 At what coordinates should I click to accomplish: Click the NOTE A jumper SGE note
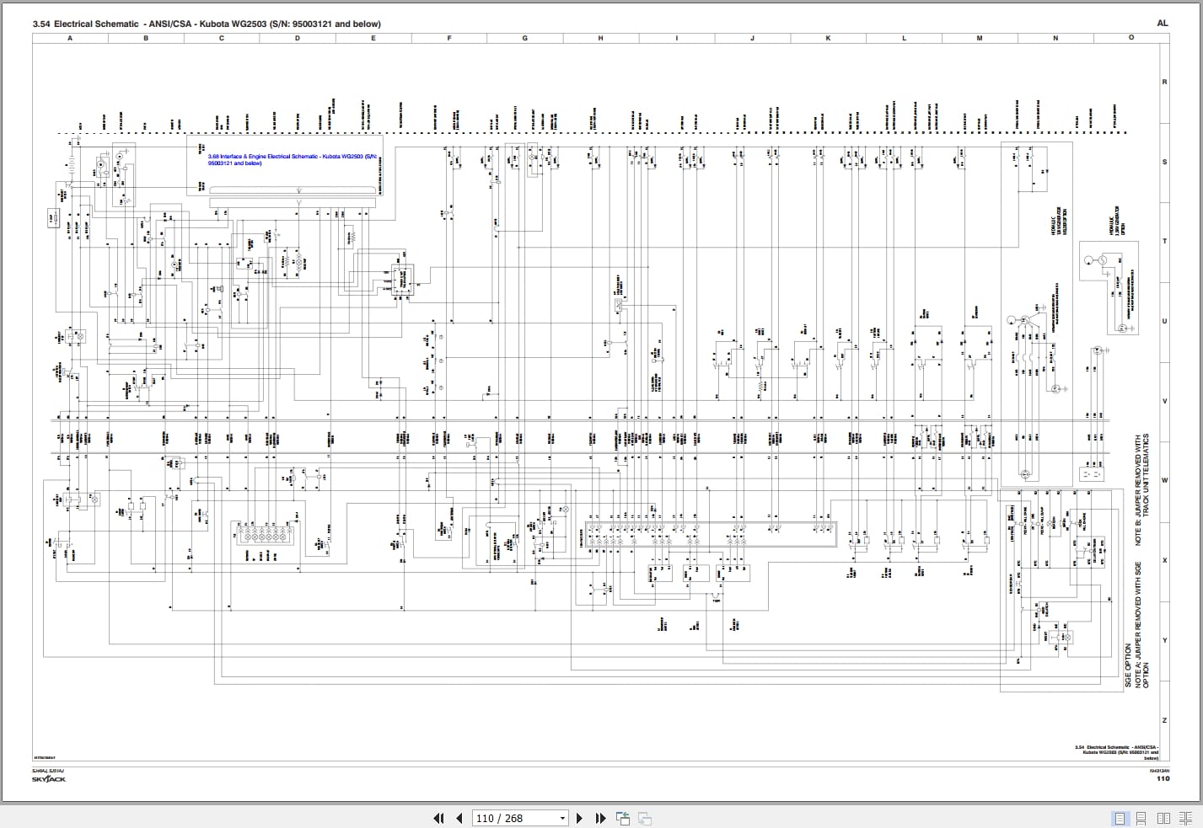tap(1141, 624)
